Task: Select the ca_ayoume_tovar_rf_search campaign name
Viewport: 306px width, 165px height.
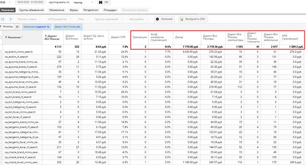Action: tap(20, 87)
